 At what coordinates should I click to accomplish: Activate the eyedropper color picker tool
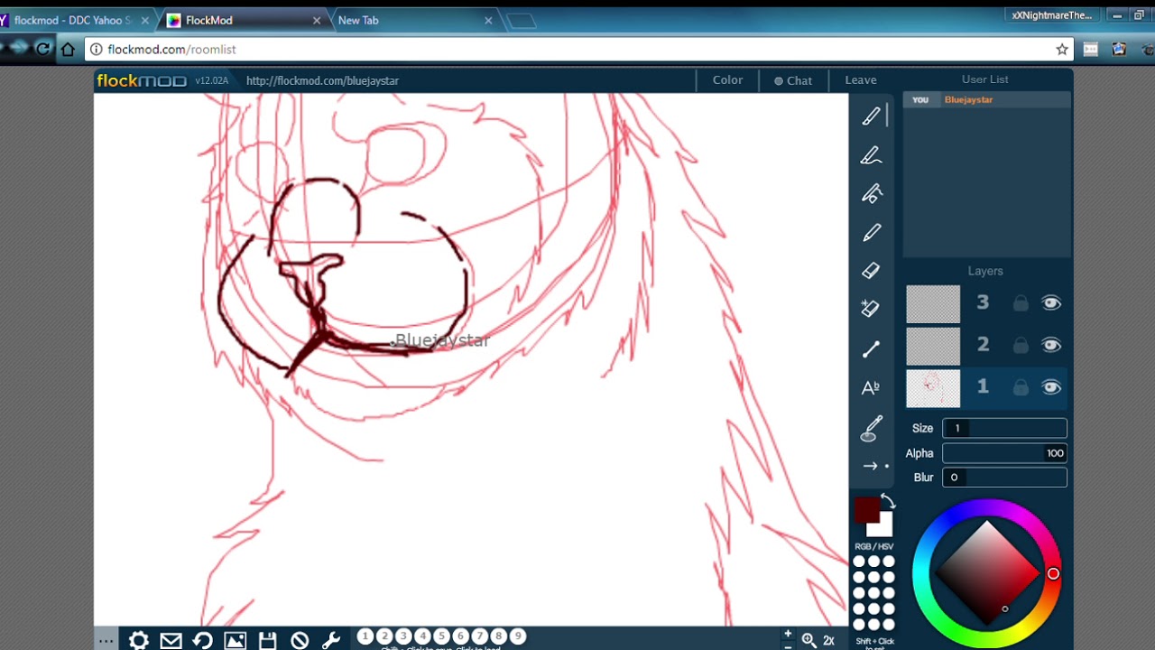point(871,428)
